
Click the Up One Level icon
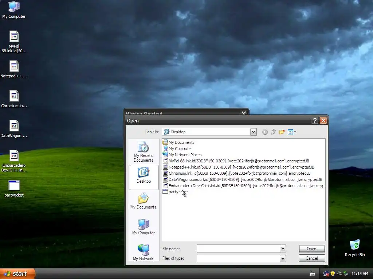pos(273,132)
